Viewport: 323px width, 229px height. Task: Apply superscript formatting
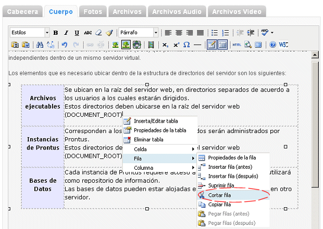tap(176, 45)
